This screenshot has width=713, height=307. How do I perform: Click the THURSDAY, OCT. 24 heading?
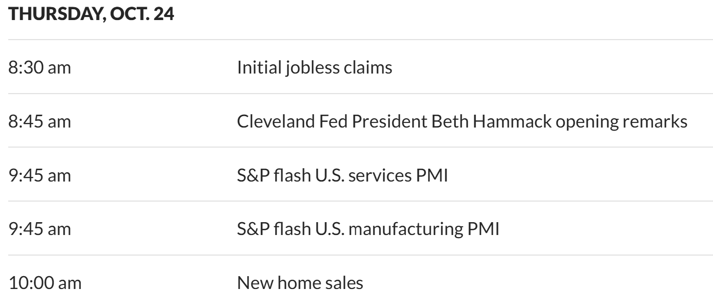92,14
